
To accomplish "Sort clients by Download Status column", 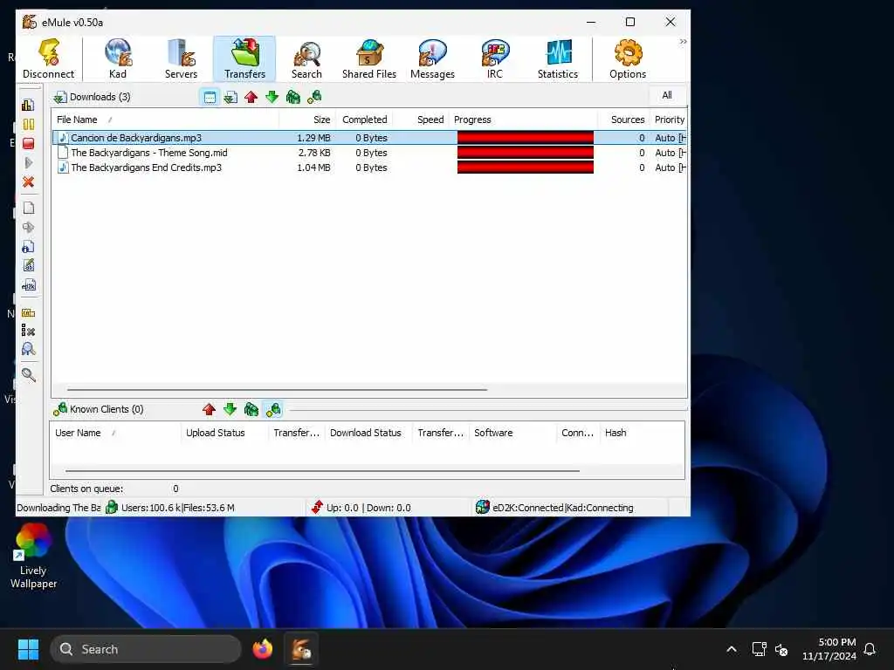I will pos(369,433).
